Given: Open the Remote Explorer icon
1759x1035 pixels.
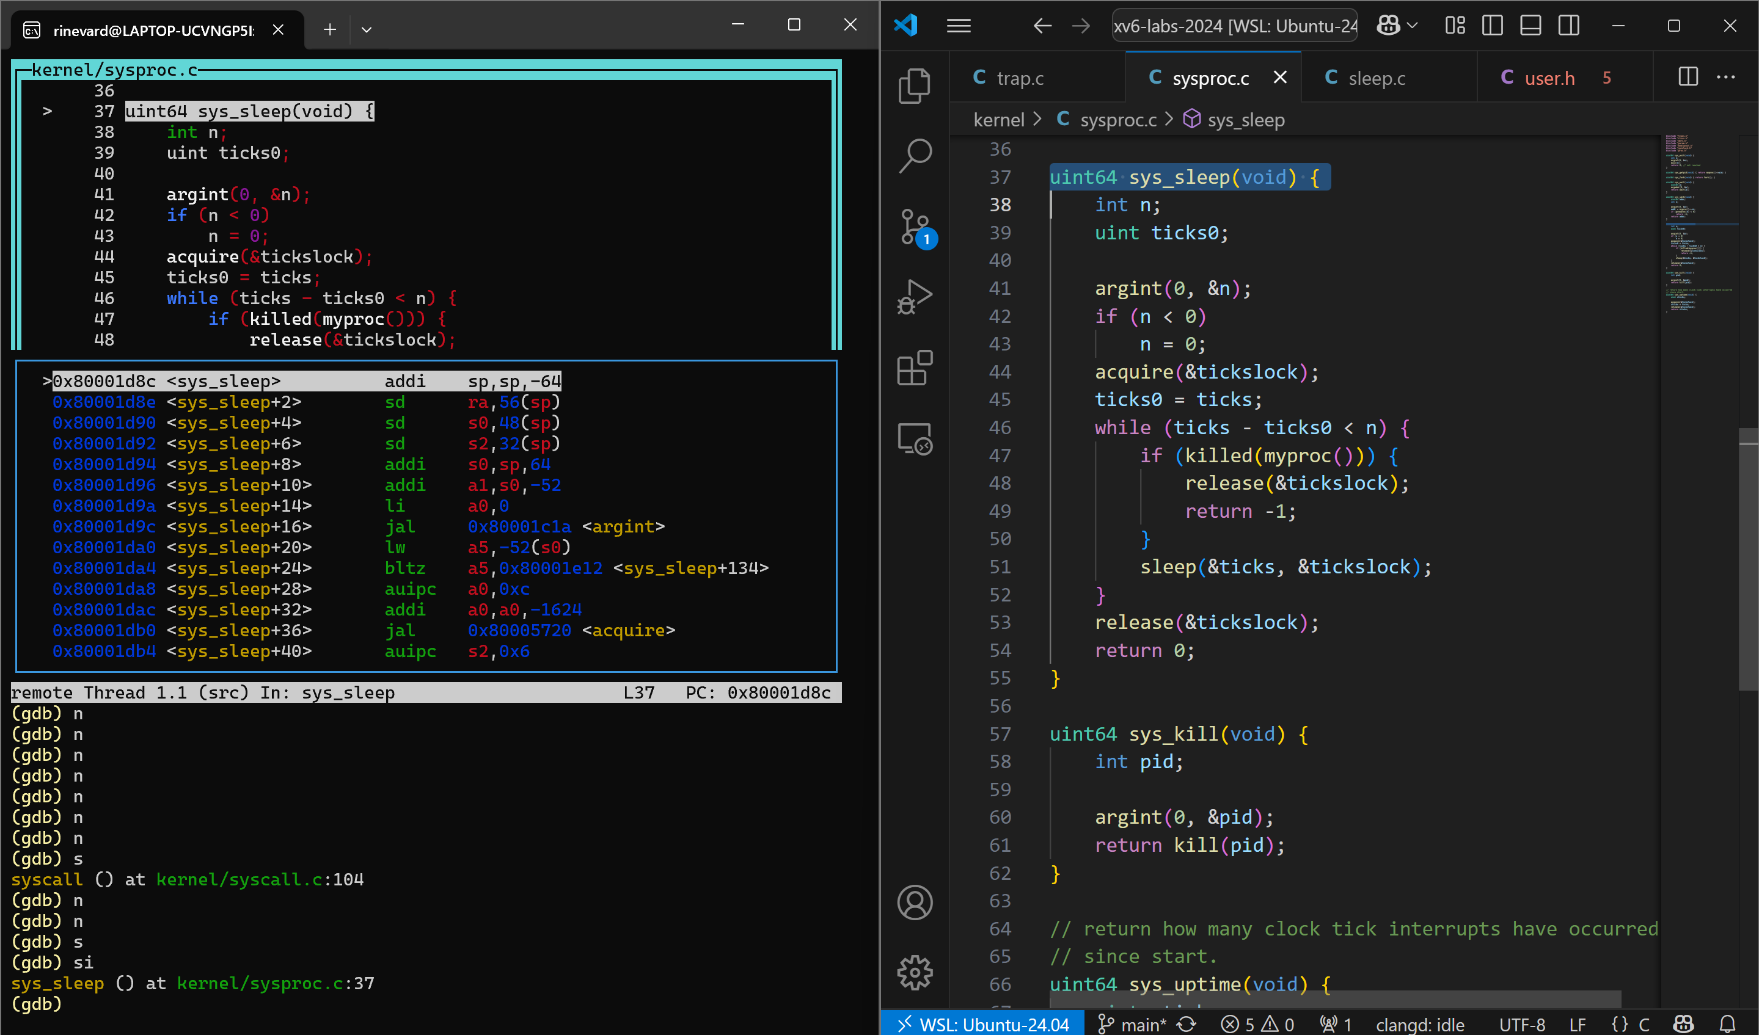Looking at the screenshot, I should pyautogui.click(x=915, y=438).
